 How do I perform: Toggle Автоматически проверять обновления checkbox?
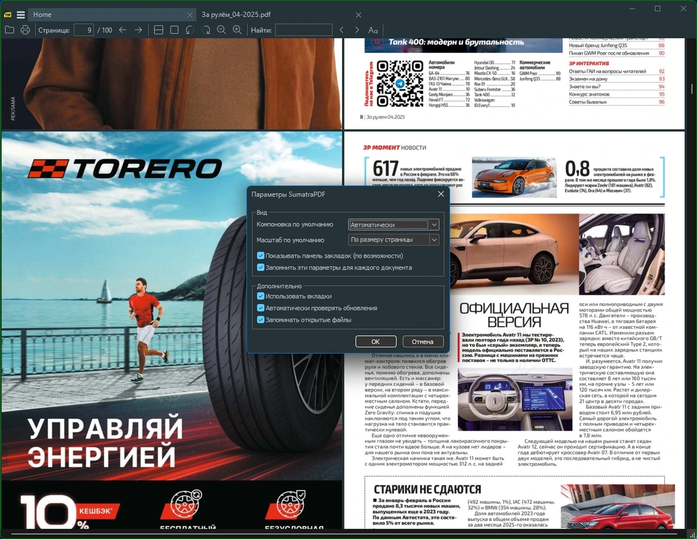click(261, 308)
